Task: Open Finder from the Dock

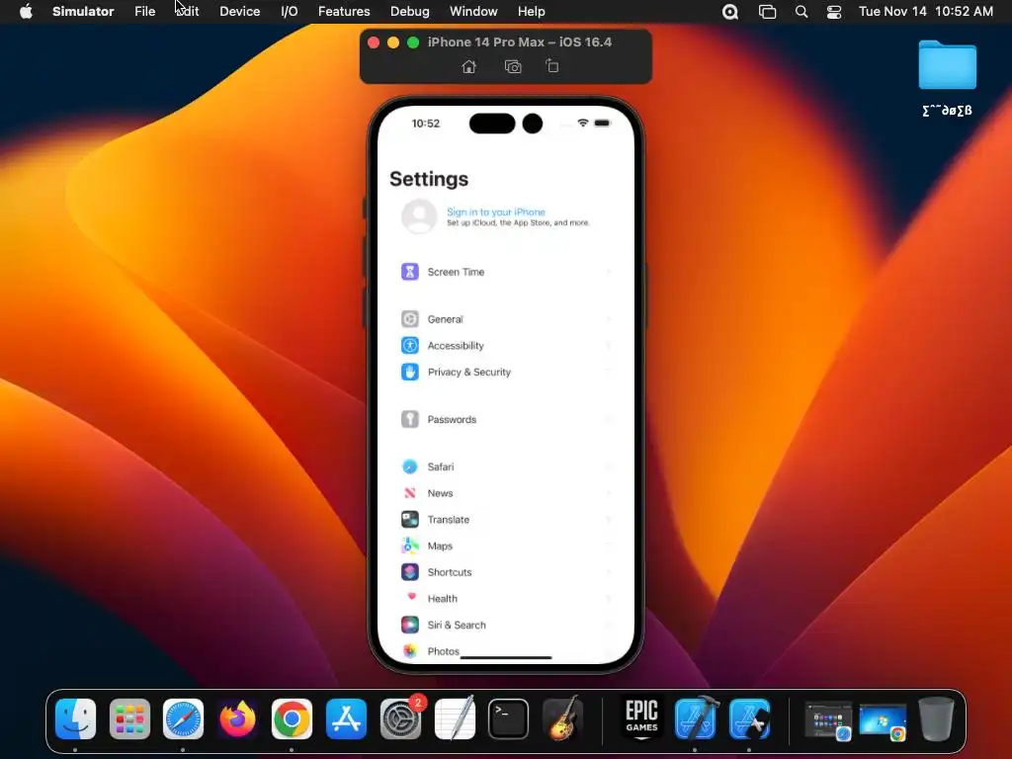Action: [x=75, y=718]
